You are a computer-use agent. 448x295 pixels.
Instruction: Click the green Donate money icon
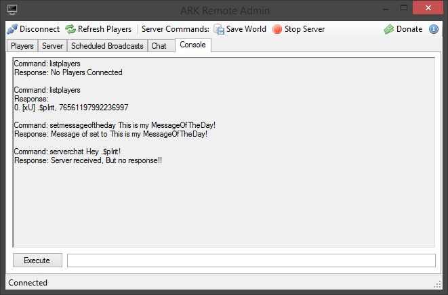(x=389, y=29)
